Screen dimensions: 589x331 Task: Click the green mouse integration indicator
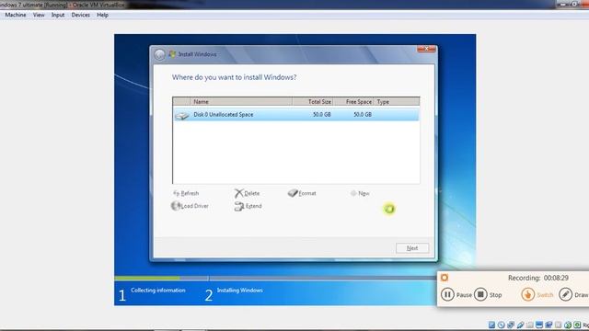(568, 325)
